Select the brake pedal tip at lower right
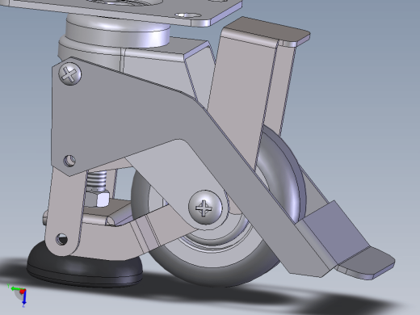Image resolution: width=420 pixels, height=315 pixels. point(367,264)
